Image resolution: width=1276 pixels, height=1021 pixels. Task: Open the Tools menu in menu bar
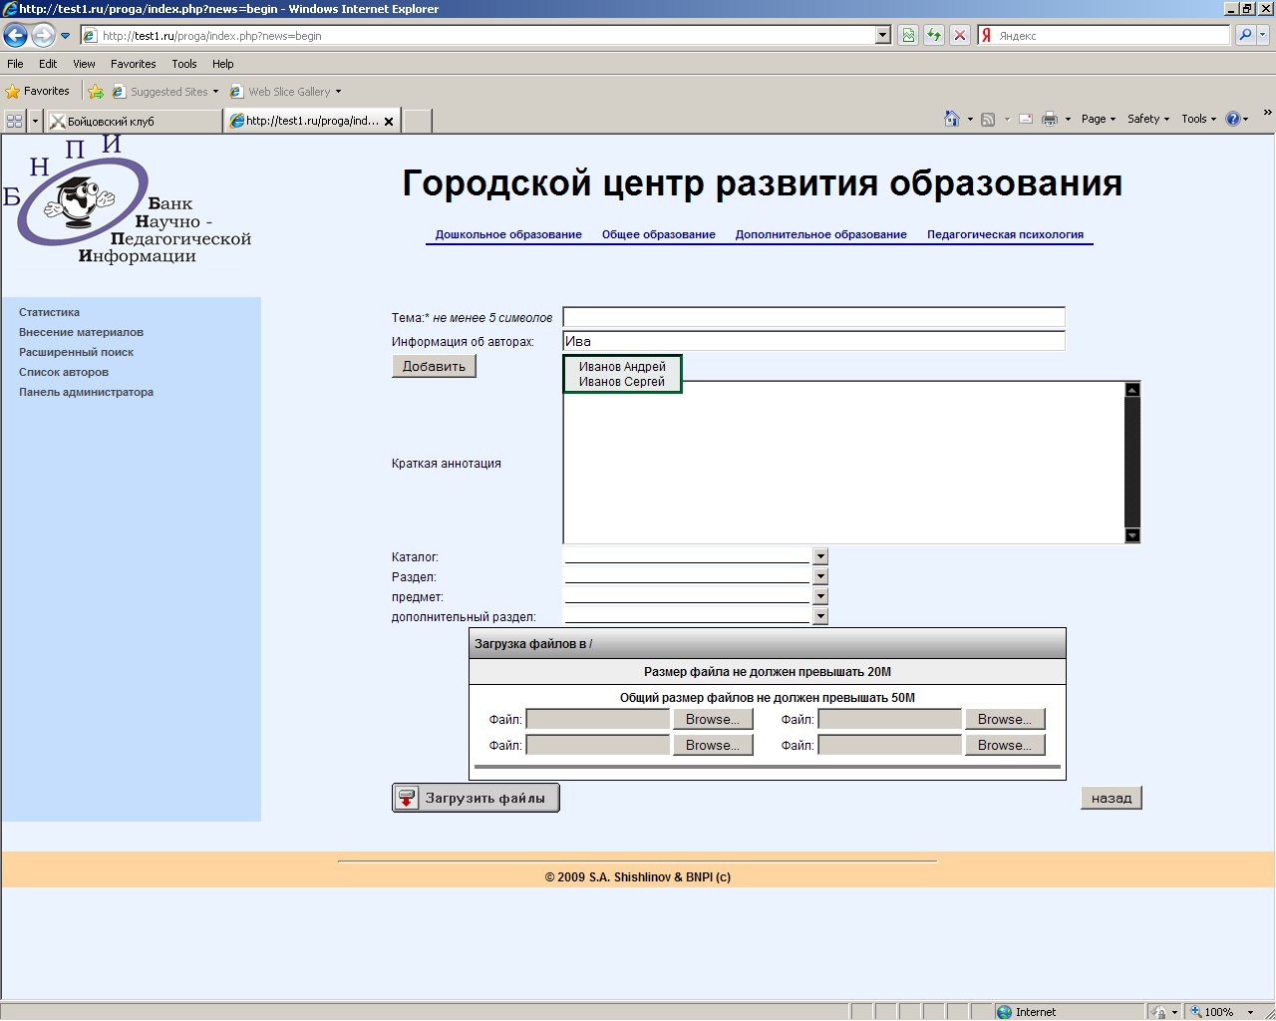tap(184, 64)
